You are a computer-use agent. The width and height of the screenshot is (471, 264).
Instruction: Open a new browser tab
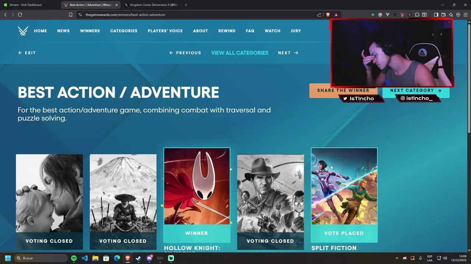coord(186,5)
